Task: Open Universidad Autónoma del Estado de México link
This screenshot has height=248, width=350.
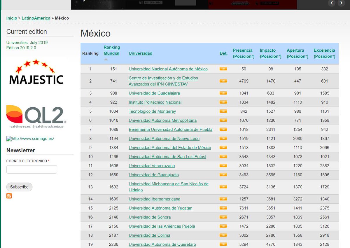Action: pyautogui.click(x=170, y=148)
